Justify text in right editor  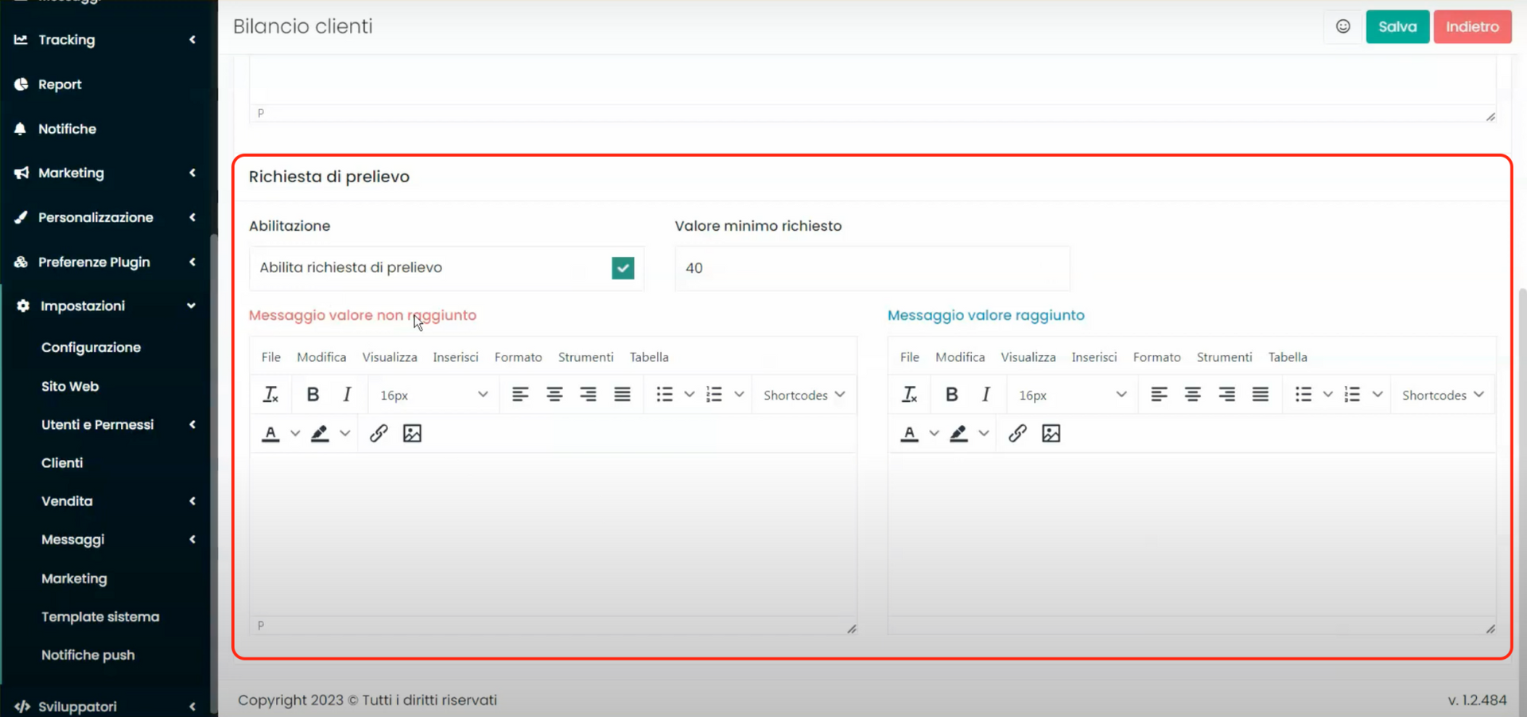(x=1261, y=395)
